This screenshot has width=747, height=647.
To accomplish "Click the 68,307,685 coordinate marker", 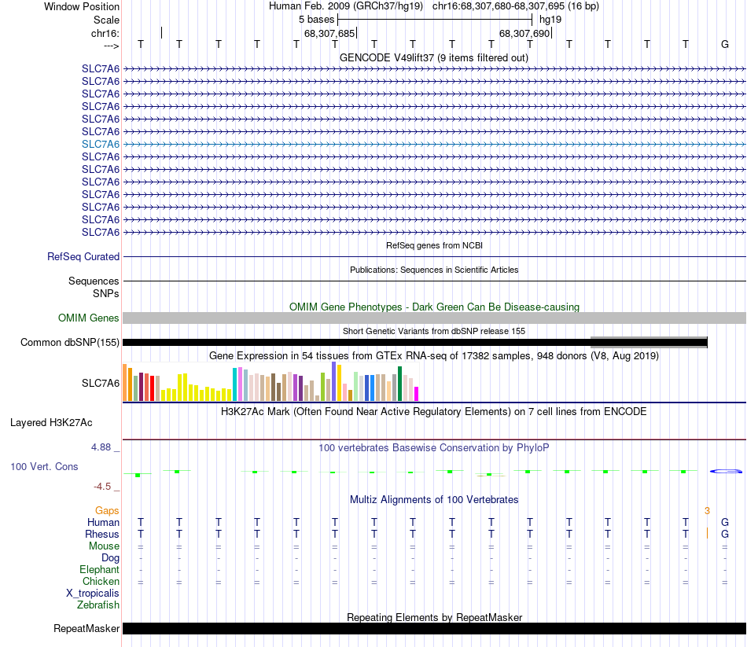I will pyautogui.click(x=330, y=33).
